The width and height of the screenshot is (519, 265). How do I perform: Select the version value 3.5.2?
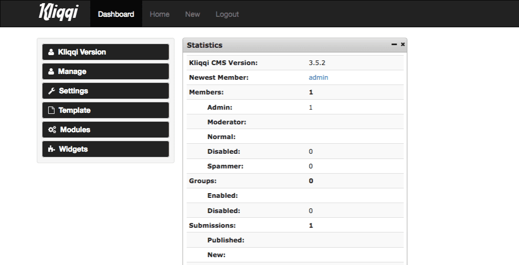click(x=317, y=63)
